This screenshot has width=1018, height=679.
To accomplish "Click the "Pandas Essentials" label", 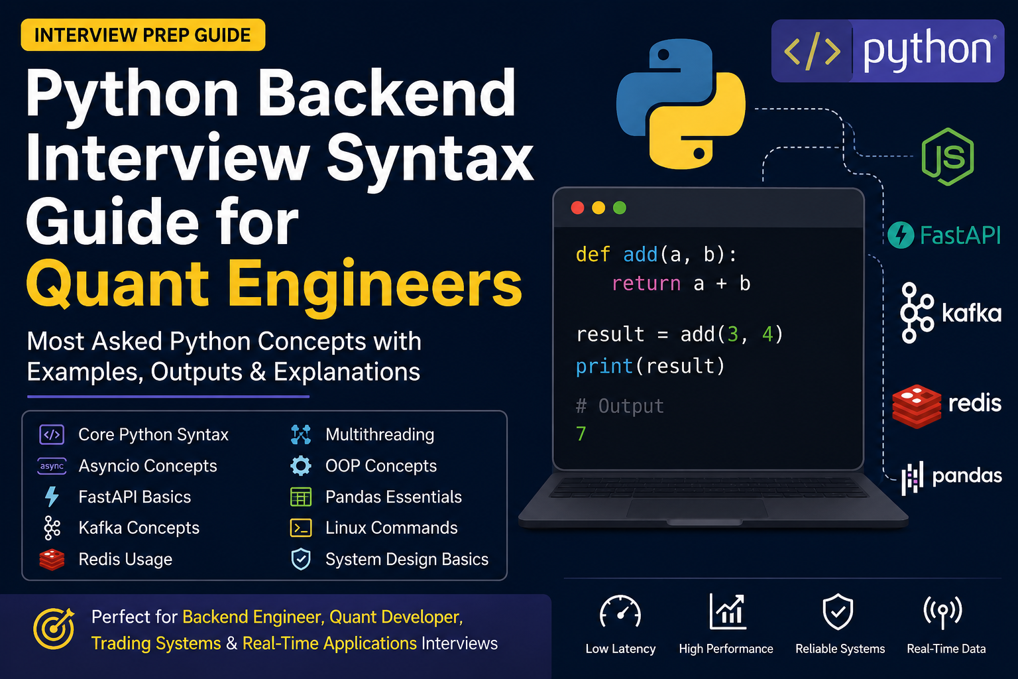I will point(394,497).
